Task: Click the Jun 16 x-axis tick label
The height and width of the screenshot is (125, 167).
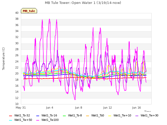Action: pos(136,108)
